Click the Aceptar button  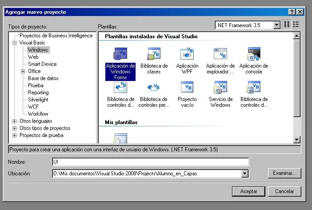coord(248,191)
